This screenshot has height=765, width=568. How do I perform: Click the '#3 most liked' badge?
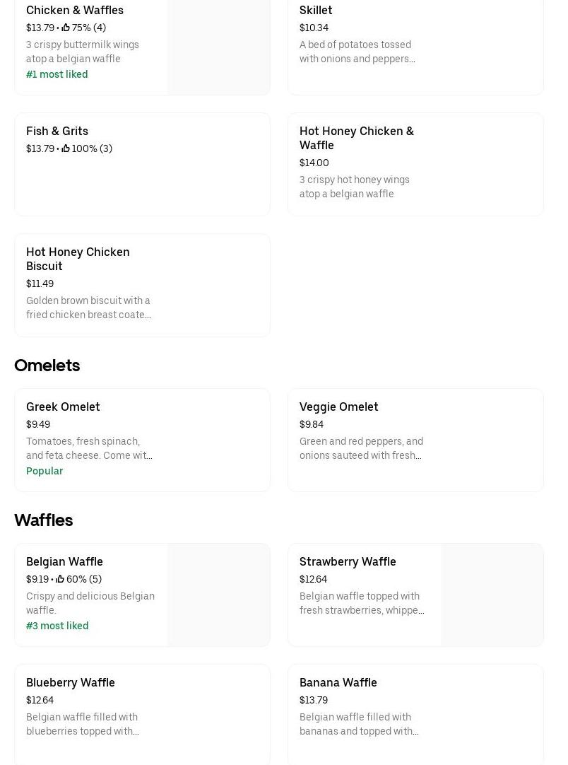click(x=57, y=626)
